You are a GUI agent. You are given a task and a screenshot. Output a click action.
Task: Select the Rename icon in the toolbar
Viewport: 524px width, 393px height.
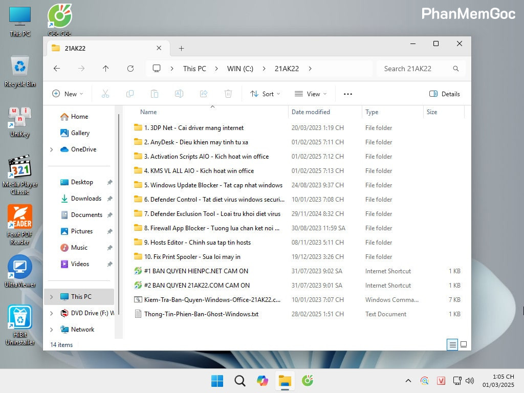pos(179,94)
